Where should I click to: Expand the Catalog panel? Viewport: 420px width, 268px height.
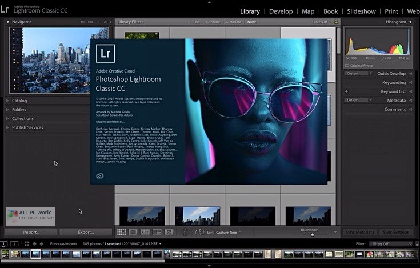[x=8, y=101]
